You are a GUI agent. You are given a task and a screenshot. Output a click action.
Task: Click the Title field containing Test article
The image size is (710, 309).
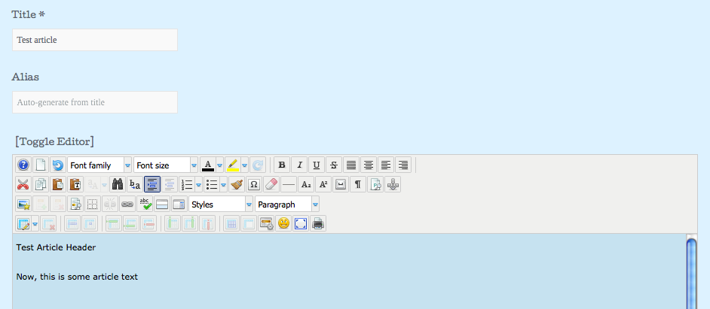(x=95, y=40)
